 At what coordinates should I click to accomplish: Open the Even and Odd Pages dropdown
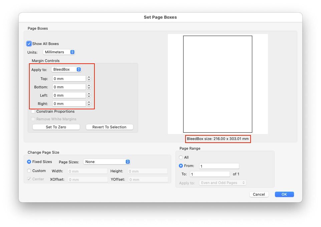(x=222, y=183)
